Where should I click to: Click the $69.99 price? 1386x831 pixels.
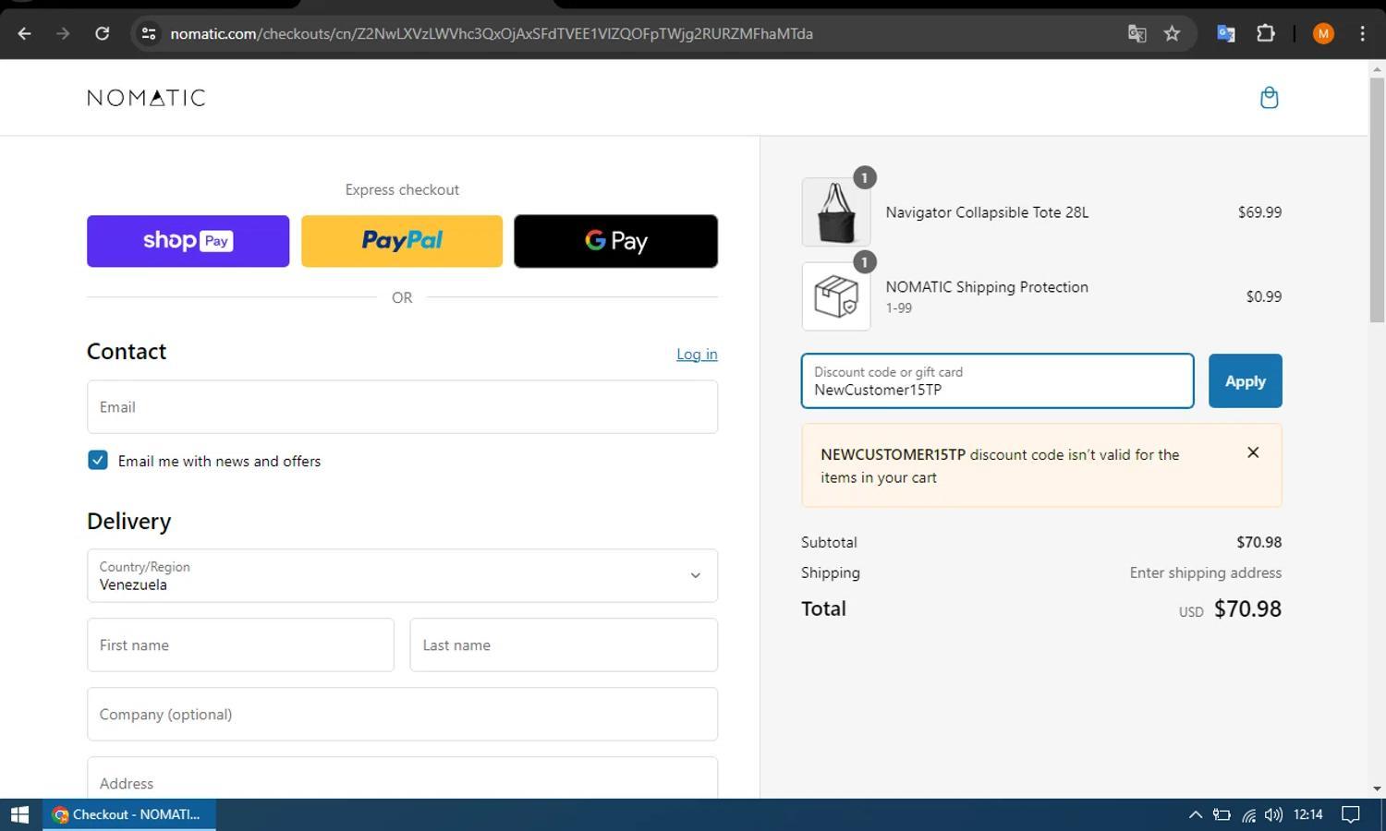(x=1259, y=212)
